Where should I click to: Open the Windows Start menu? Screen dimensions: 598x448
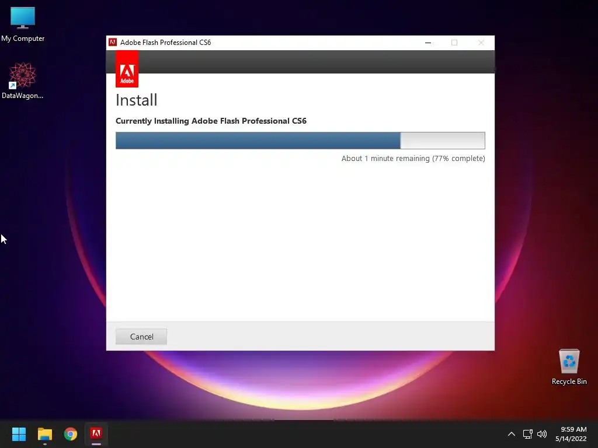click(x=19, y=434)
